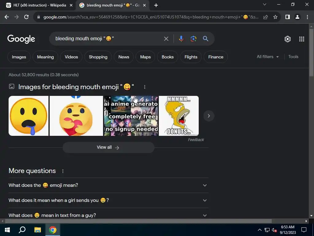Filter results by Books
The width and height of the screenshot is (314, 236).
pyautogui.click(x=168, y=57)
